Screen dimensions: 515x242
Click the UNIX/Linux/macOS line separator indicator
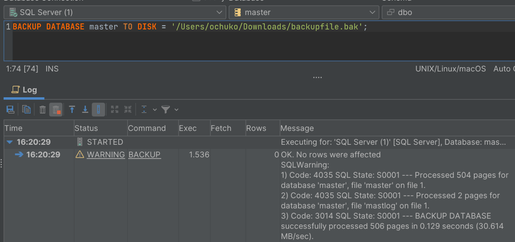pyautogui.click(x=451, y=69)
